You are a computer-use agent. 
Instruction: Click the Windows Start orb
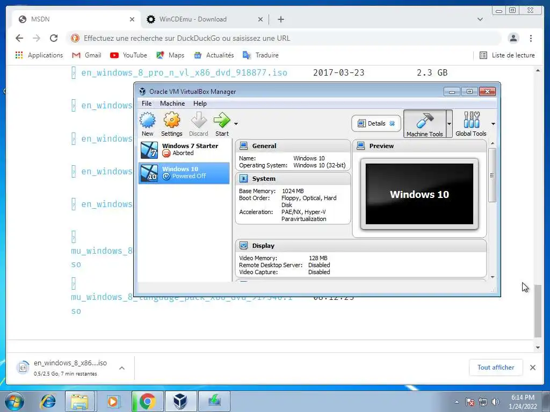(x=15, y=401)
